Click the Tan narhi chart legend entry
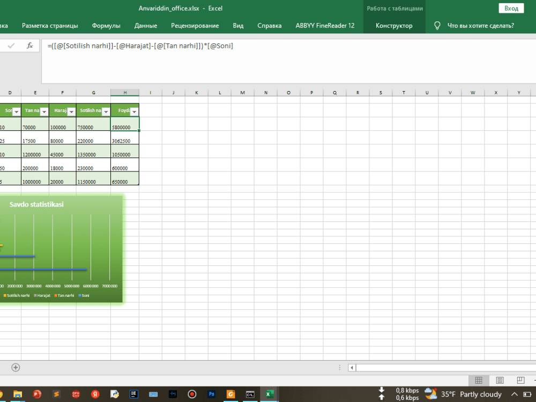Viewport: 536px width, 402px height. coord(64,295)
